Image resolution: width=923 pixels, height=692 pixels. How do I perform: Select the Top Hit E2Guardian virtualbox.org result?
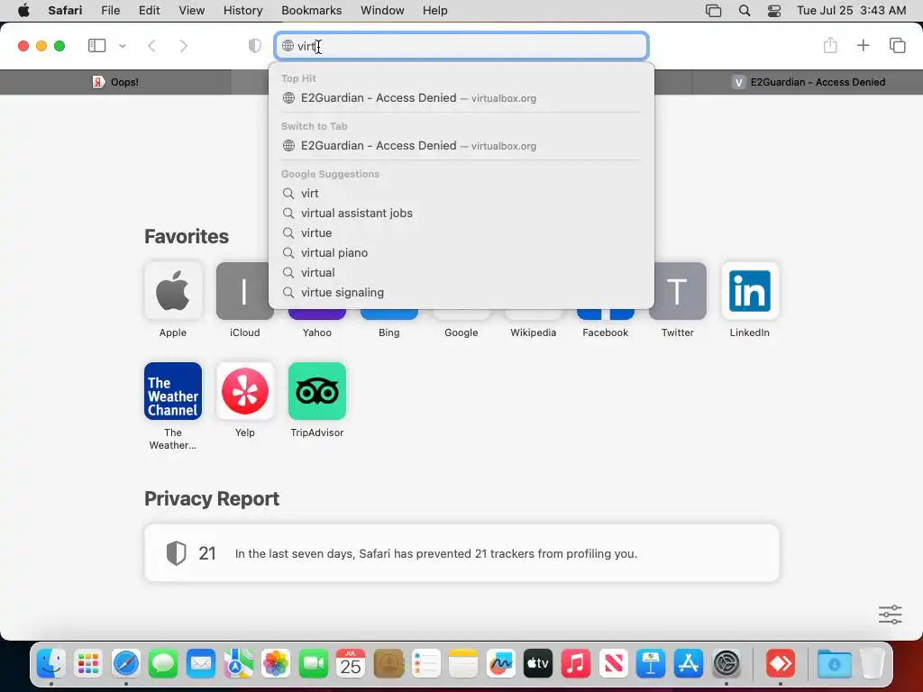461,97
